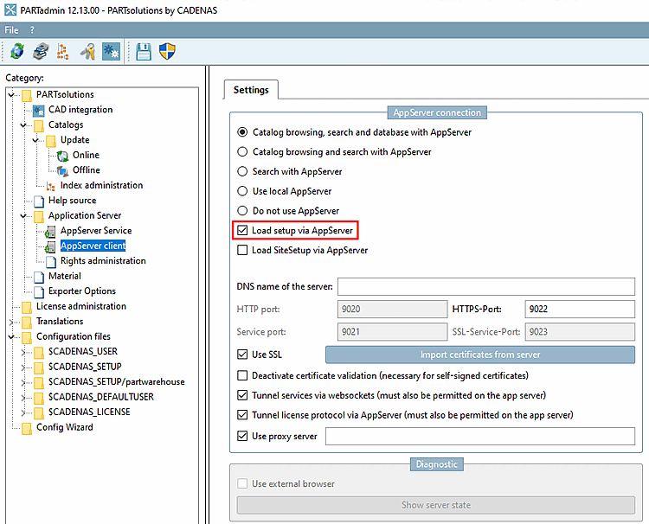Image resolution: width=649 pixels, height=524 pixels.
Task: Click Import certificates from server button
Action: point(480,355)
